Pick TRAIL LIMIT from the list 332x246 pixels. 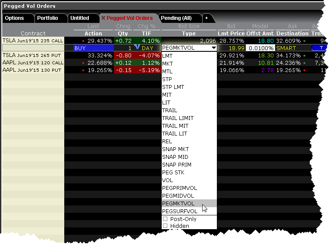[178, 118]
